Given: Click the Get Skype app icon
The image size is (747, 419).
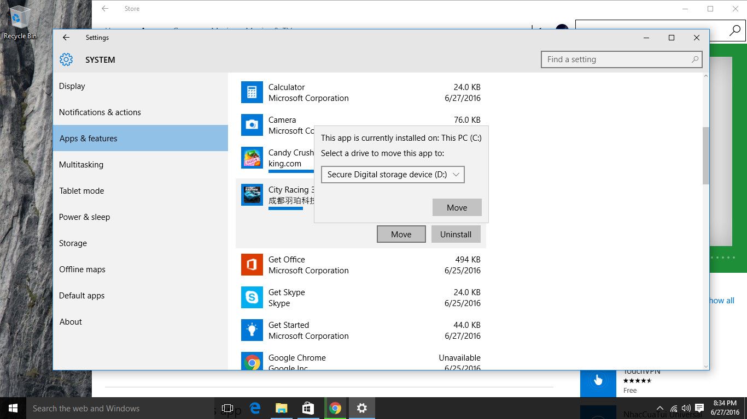Looking at the screenshot, I should [x=252, y=297].
